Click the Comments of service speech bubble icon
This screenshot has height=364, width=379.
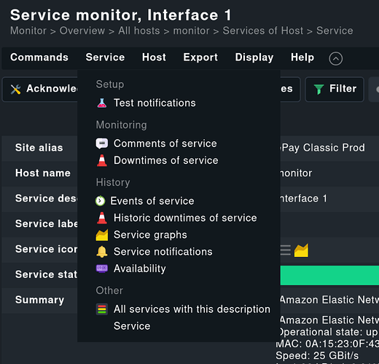(x=102, y=143)
